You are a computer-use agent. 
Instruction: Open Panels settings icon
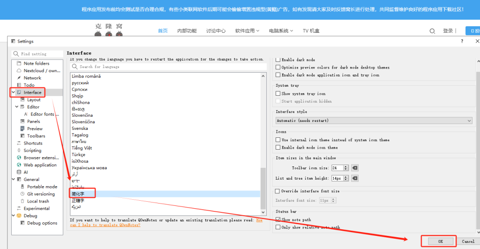(22, 121)
